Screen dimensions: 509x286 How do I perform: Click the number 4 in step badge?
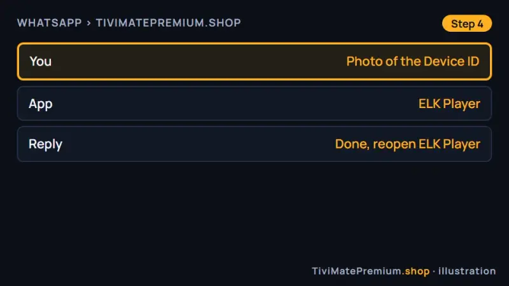tap(480, 24)
